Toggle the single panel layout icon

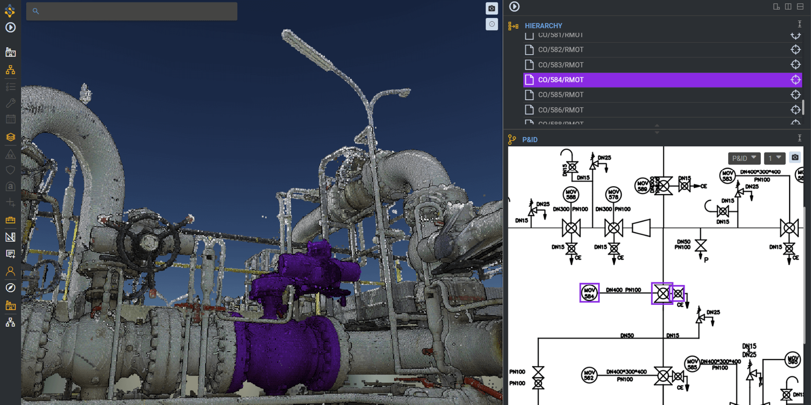pos(776,7)
